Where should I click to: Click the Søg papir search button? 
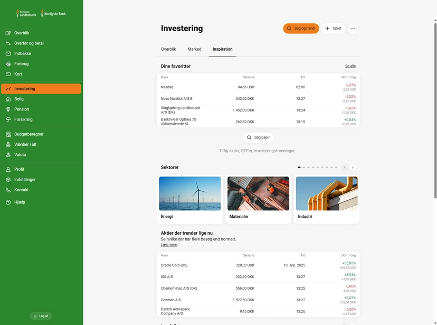tap(259, 137)
